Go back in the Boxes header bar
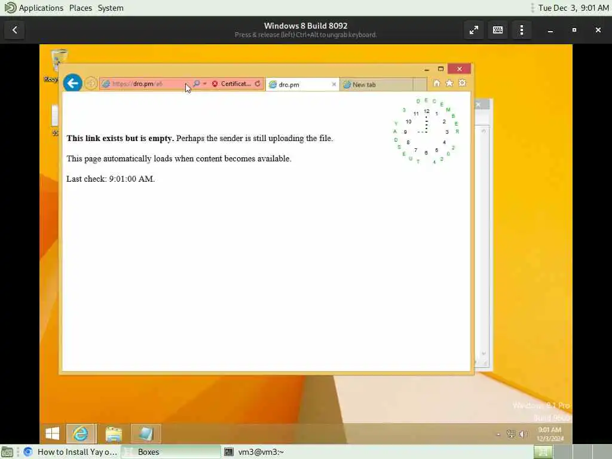The width and height of the screenshot is (612, 459). (15, 30)
